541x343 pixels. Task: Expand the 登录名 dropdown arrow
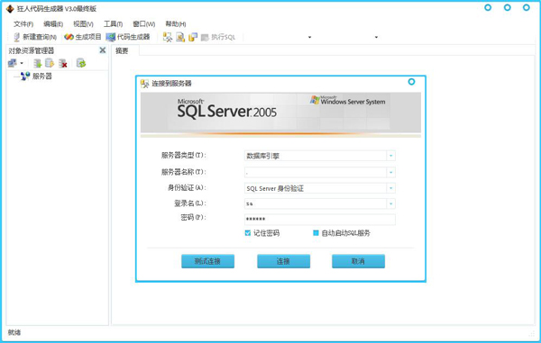tap(391, 203)
